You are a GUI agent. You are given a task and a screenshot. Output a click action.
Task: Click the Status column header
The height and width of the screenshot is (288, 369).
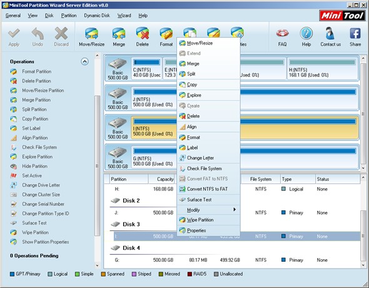pyautogui.click(x=338, y=179)
